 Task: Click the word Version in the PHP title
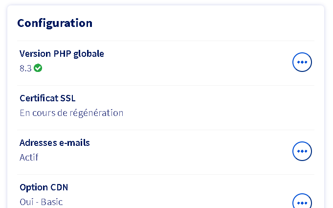34,53
